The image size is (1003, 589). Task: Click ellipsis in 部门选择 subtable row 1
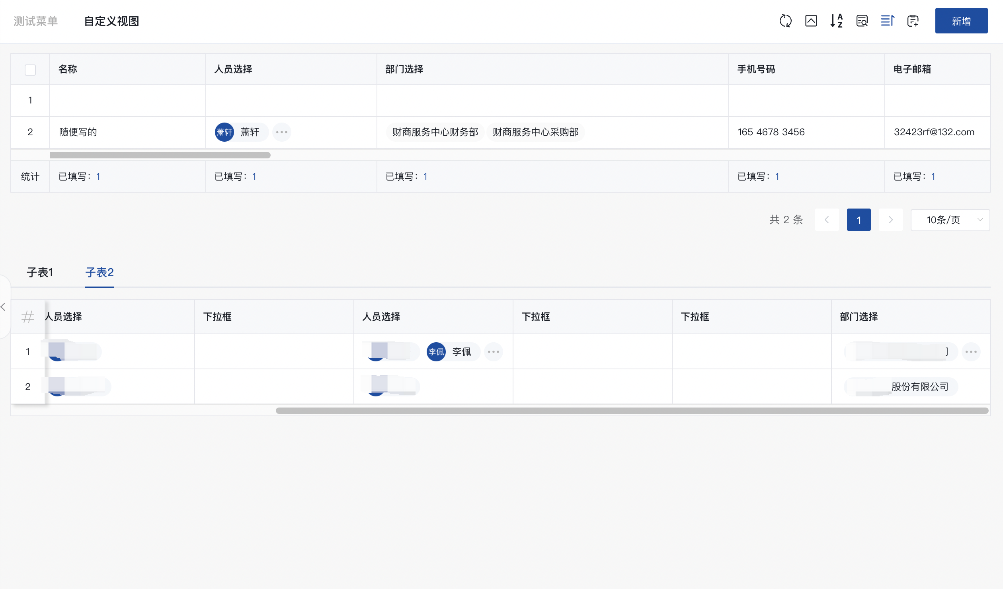[x=971, y=352]
